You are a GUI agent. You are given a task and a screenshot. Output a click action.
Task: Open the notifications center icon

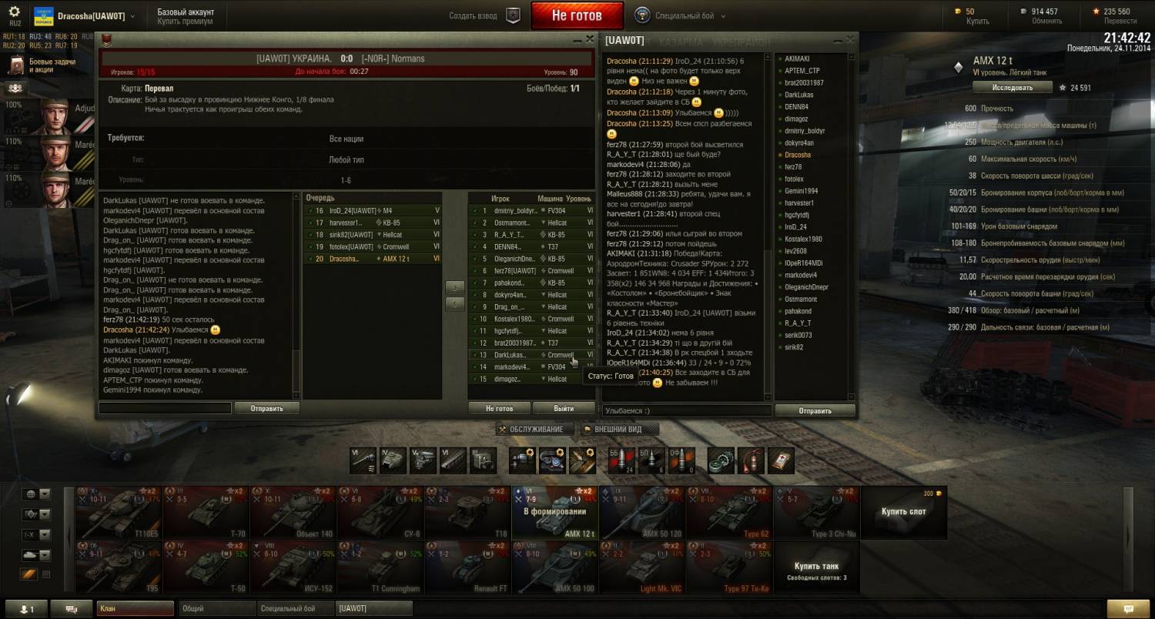[x=1127, y=609]
